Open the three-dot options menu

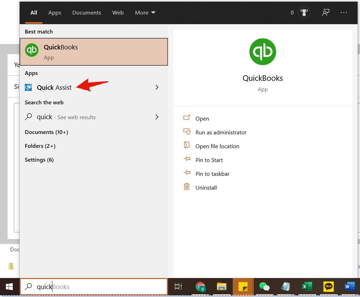point(344,12)
